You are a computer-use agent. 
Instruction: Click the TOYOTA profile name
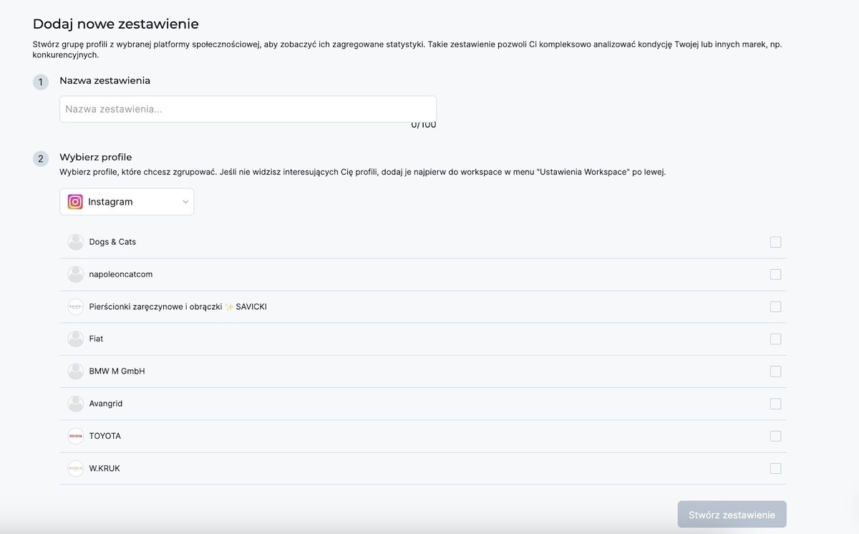click(x=105, y=436)
